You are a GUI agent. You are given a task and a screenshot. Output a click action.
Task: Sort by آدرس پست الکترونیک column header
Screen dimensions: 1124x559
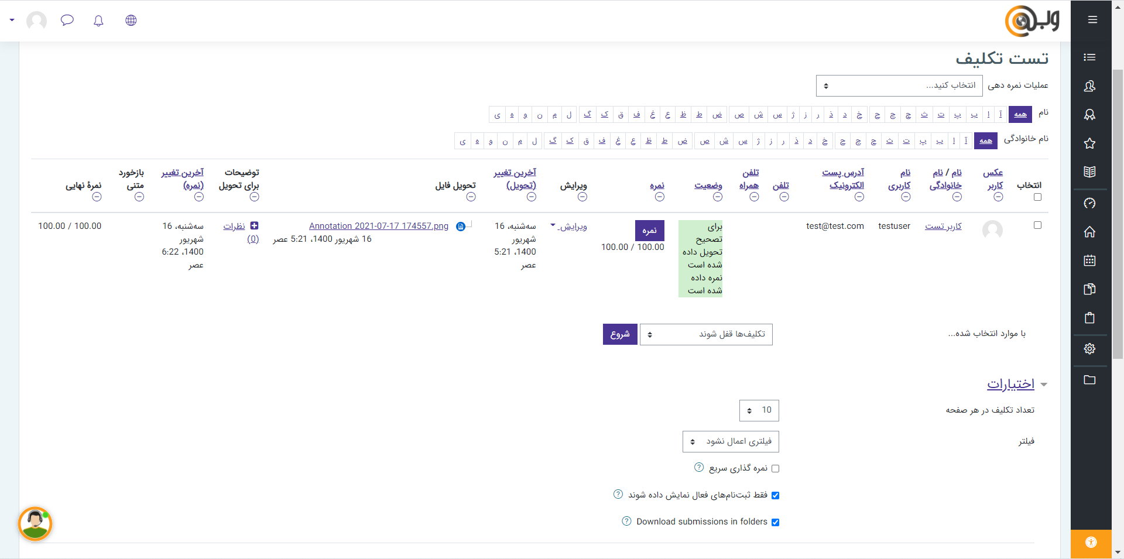843,179
